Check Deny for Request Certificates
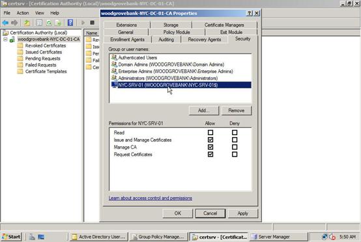This screenshot has width=361, height=242. [x=235, y=154]
